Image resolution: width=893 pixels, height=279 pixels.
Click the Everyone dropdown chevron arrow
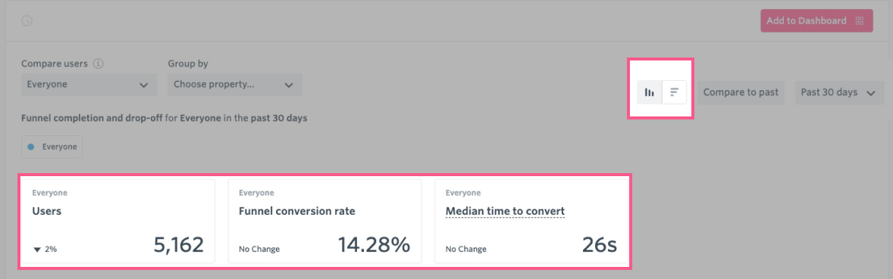[x=143, y=85]
